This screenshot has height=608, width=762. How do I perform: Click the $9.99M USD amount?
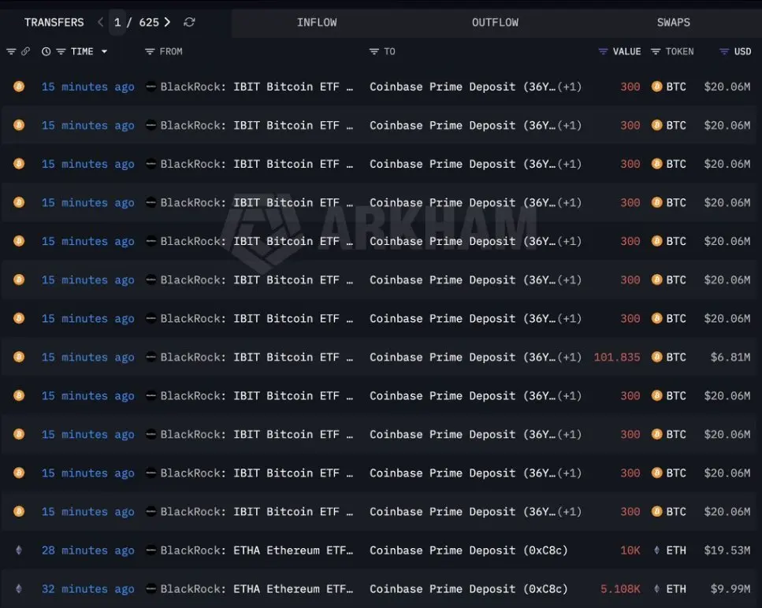pyautogui.click(x=730, y=589)
